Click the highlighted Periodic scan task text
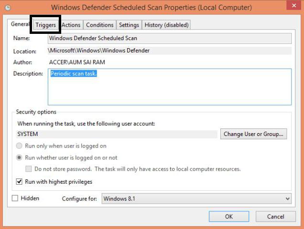Screen dimensions: 304x229 74,73
